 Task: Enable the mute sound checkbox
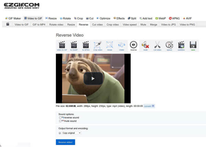click(60, 121)
